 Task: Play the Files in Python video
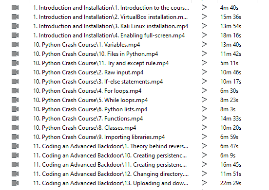204,54
